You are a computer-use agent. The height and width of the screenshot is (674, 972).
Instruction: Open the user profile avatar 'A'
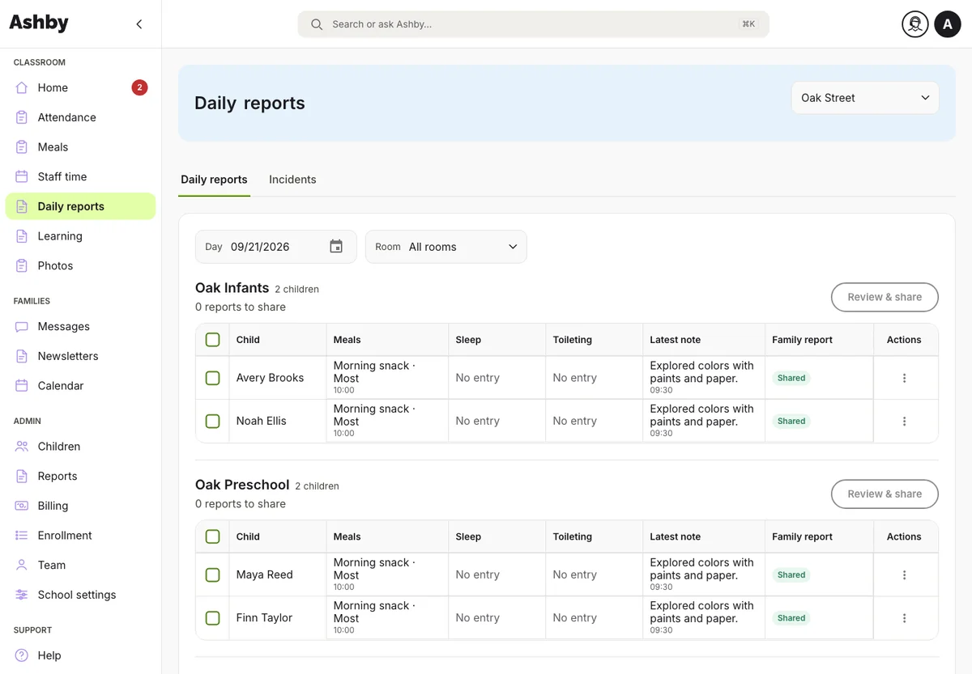click(948, 24)
